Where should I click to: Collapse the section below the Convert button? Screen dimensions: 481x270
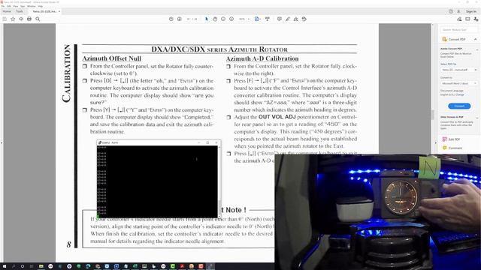pos(477,117)
